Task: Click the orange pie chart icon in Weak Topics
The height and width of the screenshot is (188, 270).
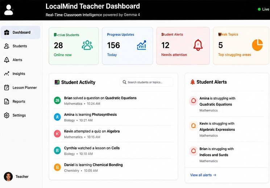Action: [x=257, y=45]
